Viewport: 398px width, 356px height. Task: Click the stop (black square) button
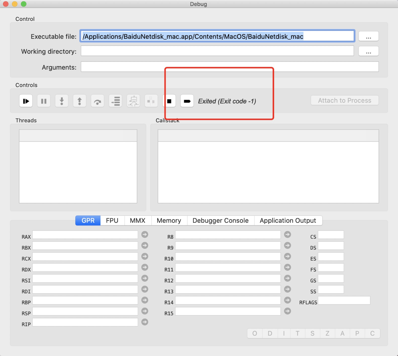(x=169, y=101)
